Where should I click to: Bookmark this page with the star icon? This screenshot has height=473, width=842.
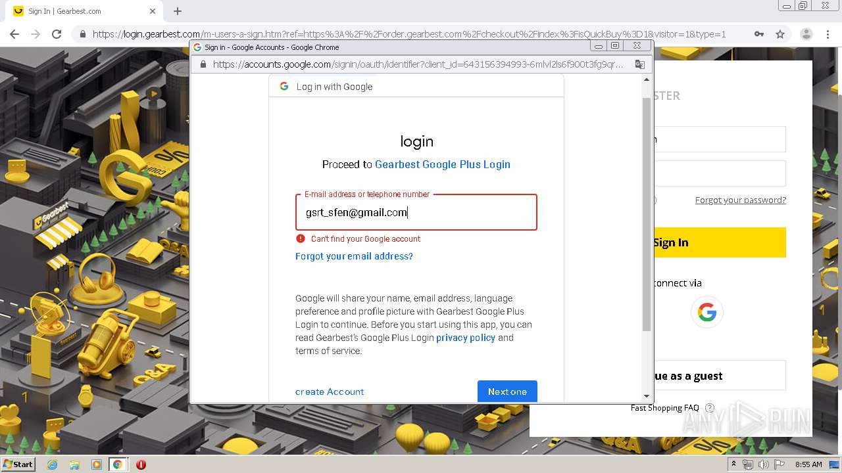pyautogui.click(x=780, y=34)
